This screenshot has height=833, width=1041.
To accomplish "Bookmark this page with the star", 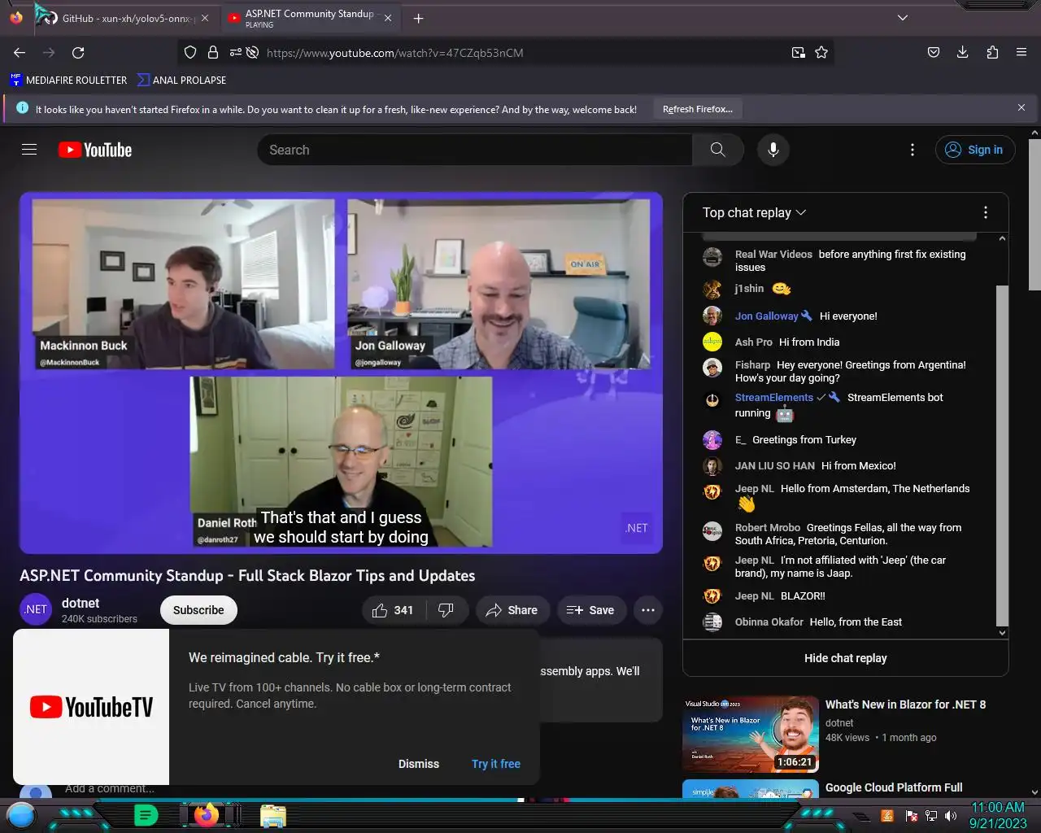I will (821, 52).
